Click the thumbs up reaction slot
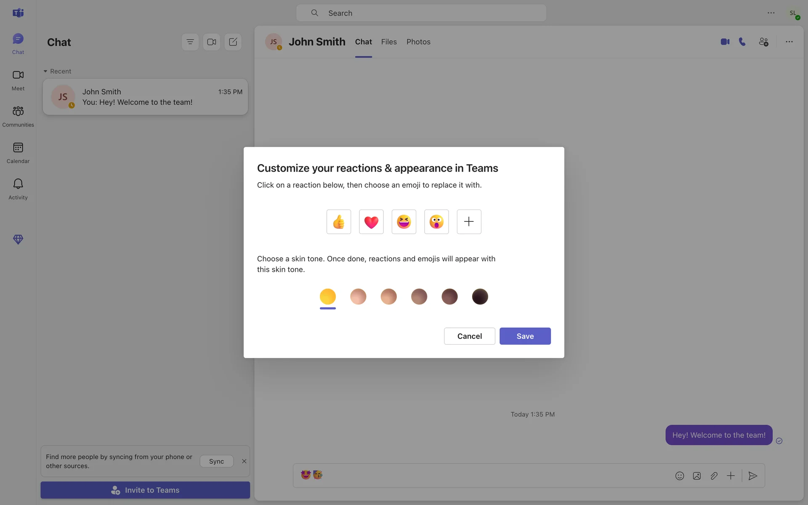This screenshot has width=808, height=505. 338,222
